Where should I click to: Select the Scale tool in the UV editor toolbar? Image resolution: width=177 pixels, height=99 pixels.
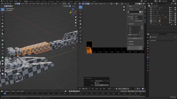click(80, 21)
